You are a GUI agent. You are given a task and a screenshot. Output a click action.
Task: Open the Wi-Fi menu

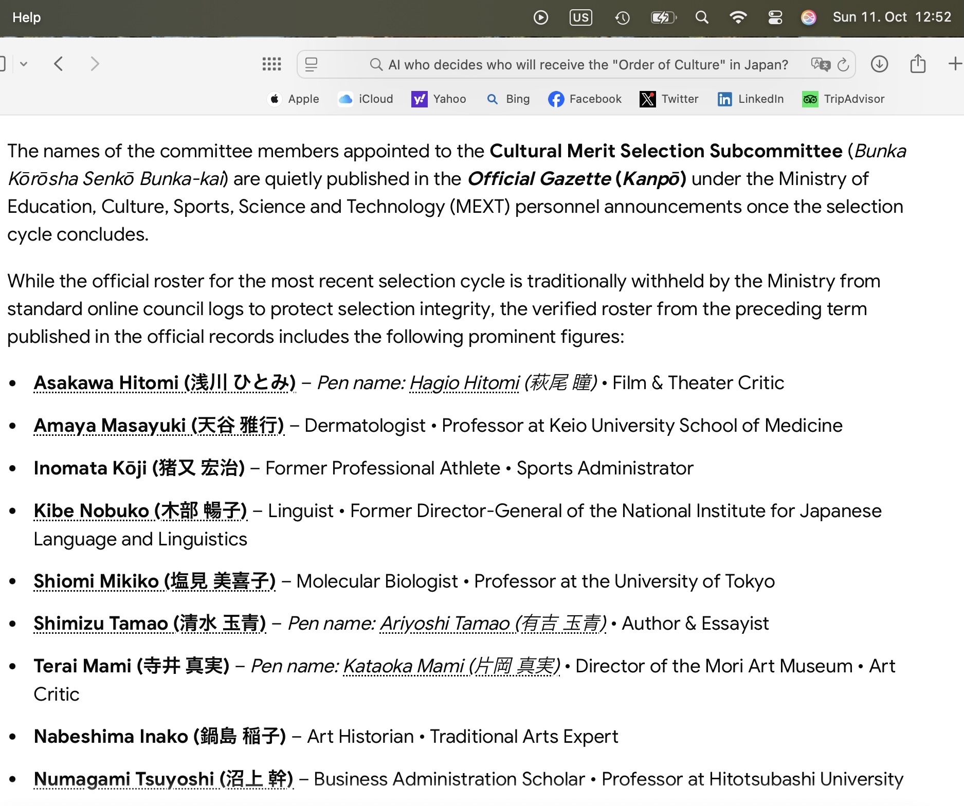coord(738,17)
